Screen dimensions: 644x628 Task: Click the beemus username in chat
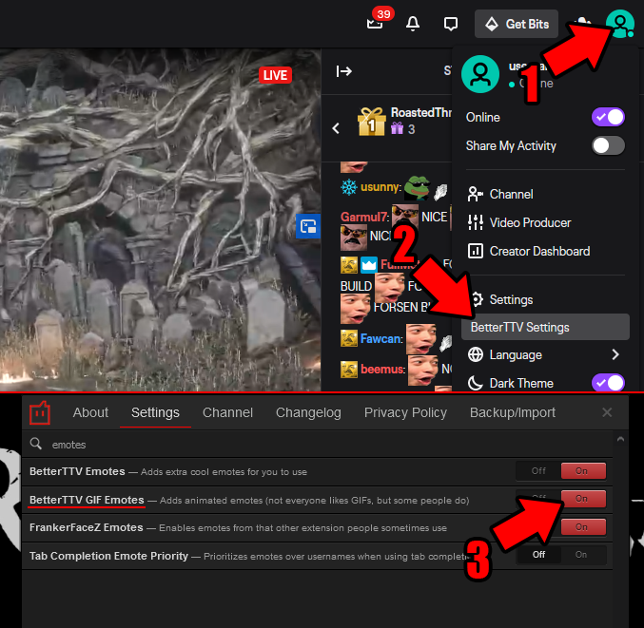pyautogui.click(x=382, y=370)
